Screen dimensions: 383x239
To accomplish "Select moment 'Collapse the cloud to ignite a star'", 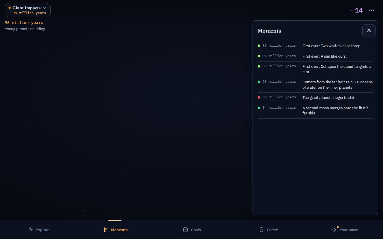I will 315,69.
